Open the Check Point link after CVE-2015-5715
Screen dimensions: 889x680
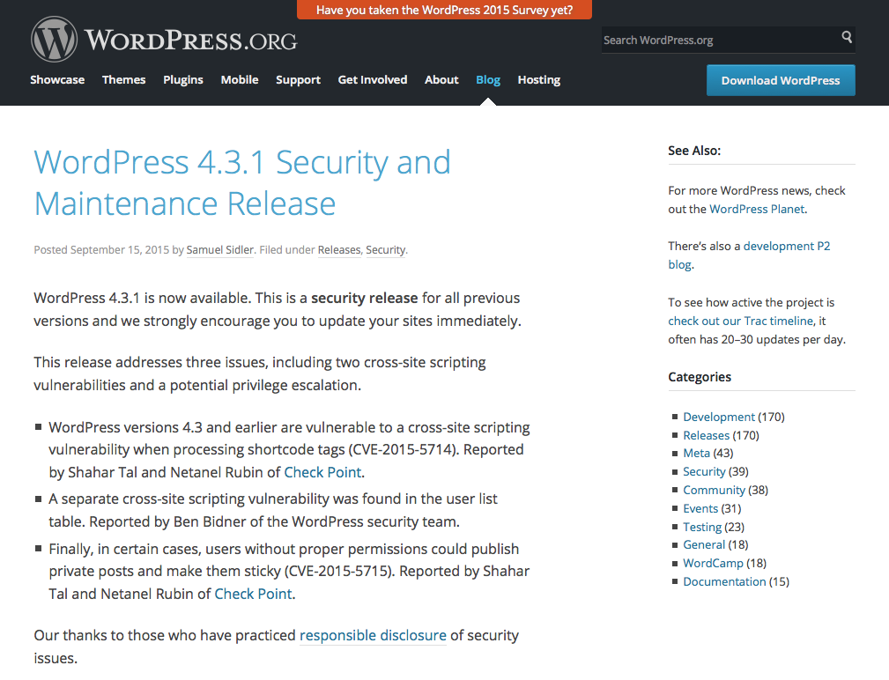tap(254, 594)
